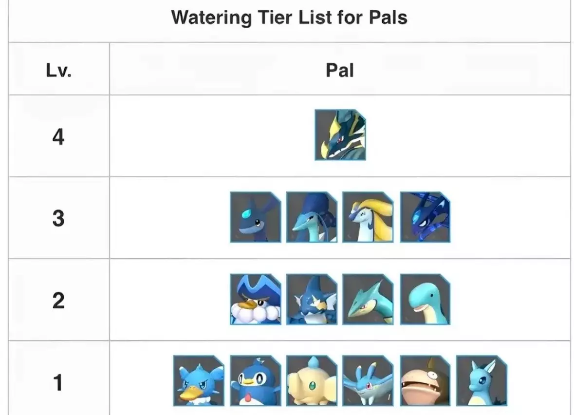This screenshot has height=415, width=574.
Task: Click the blue hooded serpent Pal icon
Action: pos(312,217)
